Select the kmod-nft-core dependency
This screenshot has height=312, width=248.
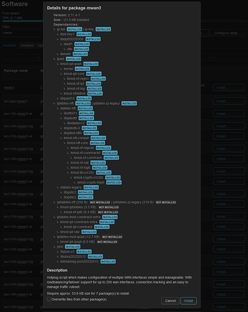point(77,143)
